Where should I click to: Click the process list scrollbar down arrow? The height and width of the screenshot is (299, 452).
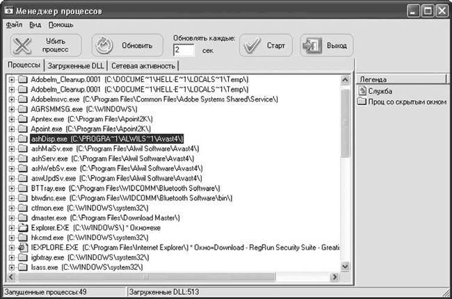click(x=346, y=266)
